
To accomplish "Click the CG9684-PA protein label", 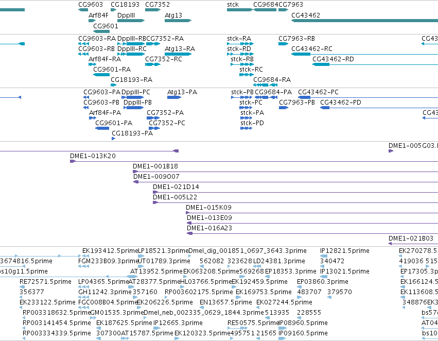I will pos(273,92).
